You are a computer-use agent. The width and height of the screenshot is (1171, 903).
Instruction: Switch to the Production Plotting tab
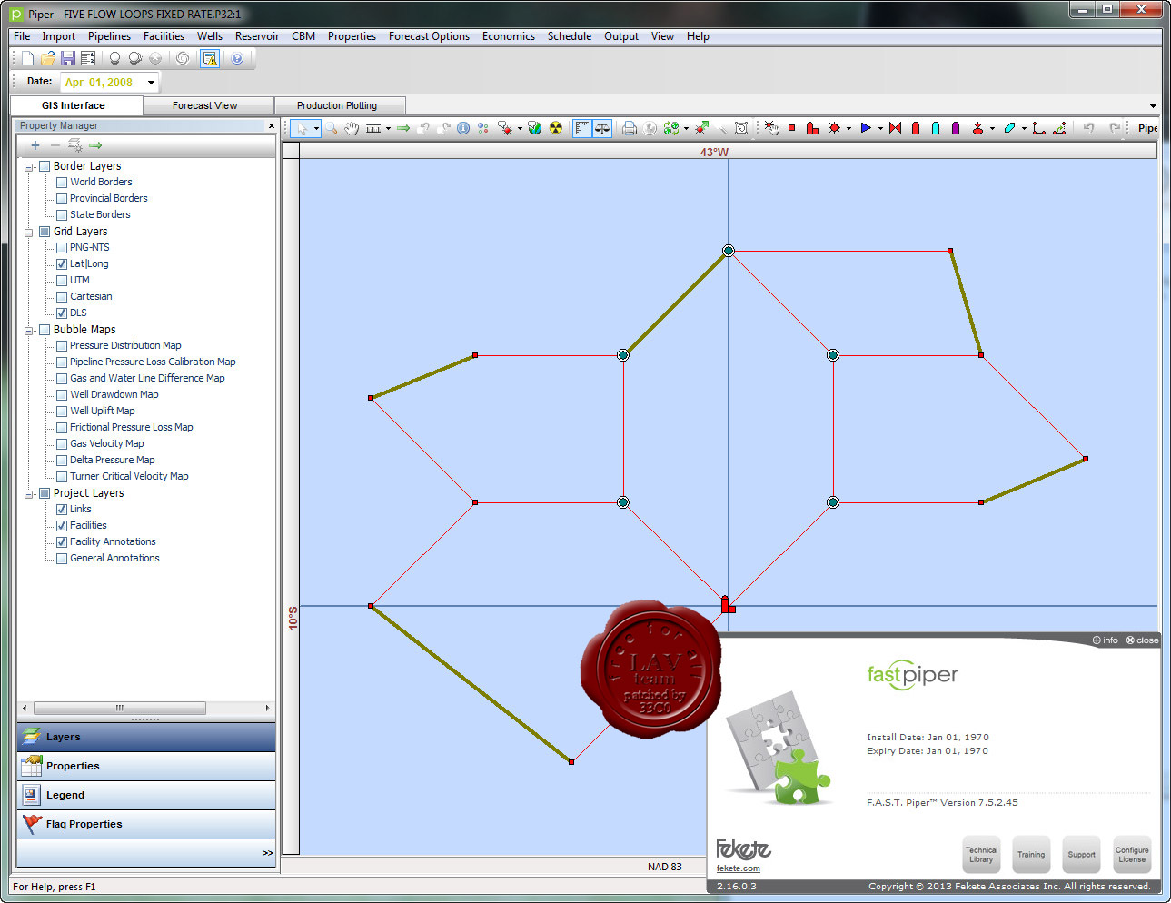point(337,105)
